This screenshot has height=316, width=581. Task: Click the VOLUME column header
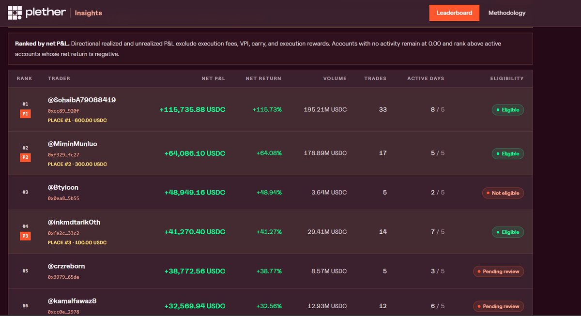pyautogui.click(x=335, y=78)
